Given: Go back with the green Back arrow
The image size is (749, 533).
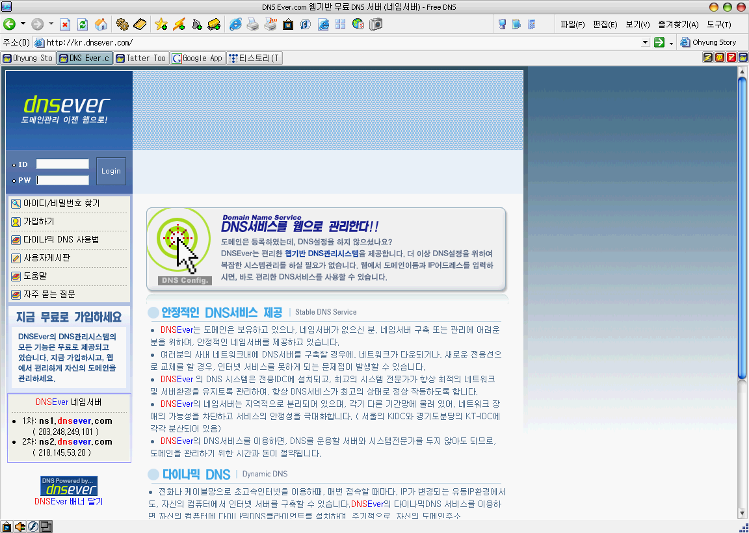Looking at the screenshot, I should 9,24.
